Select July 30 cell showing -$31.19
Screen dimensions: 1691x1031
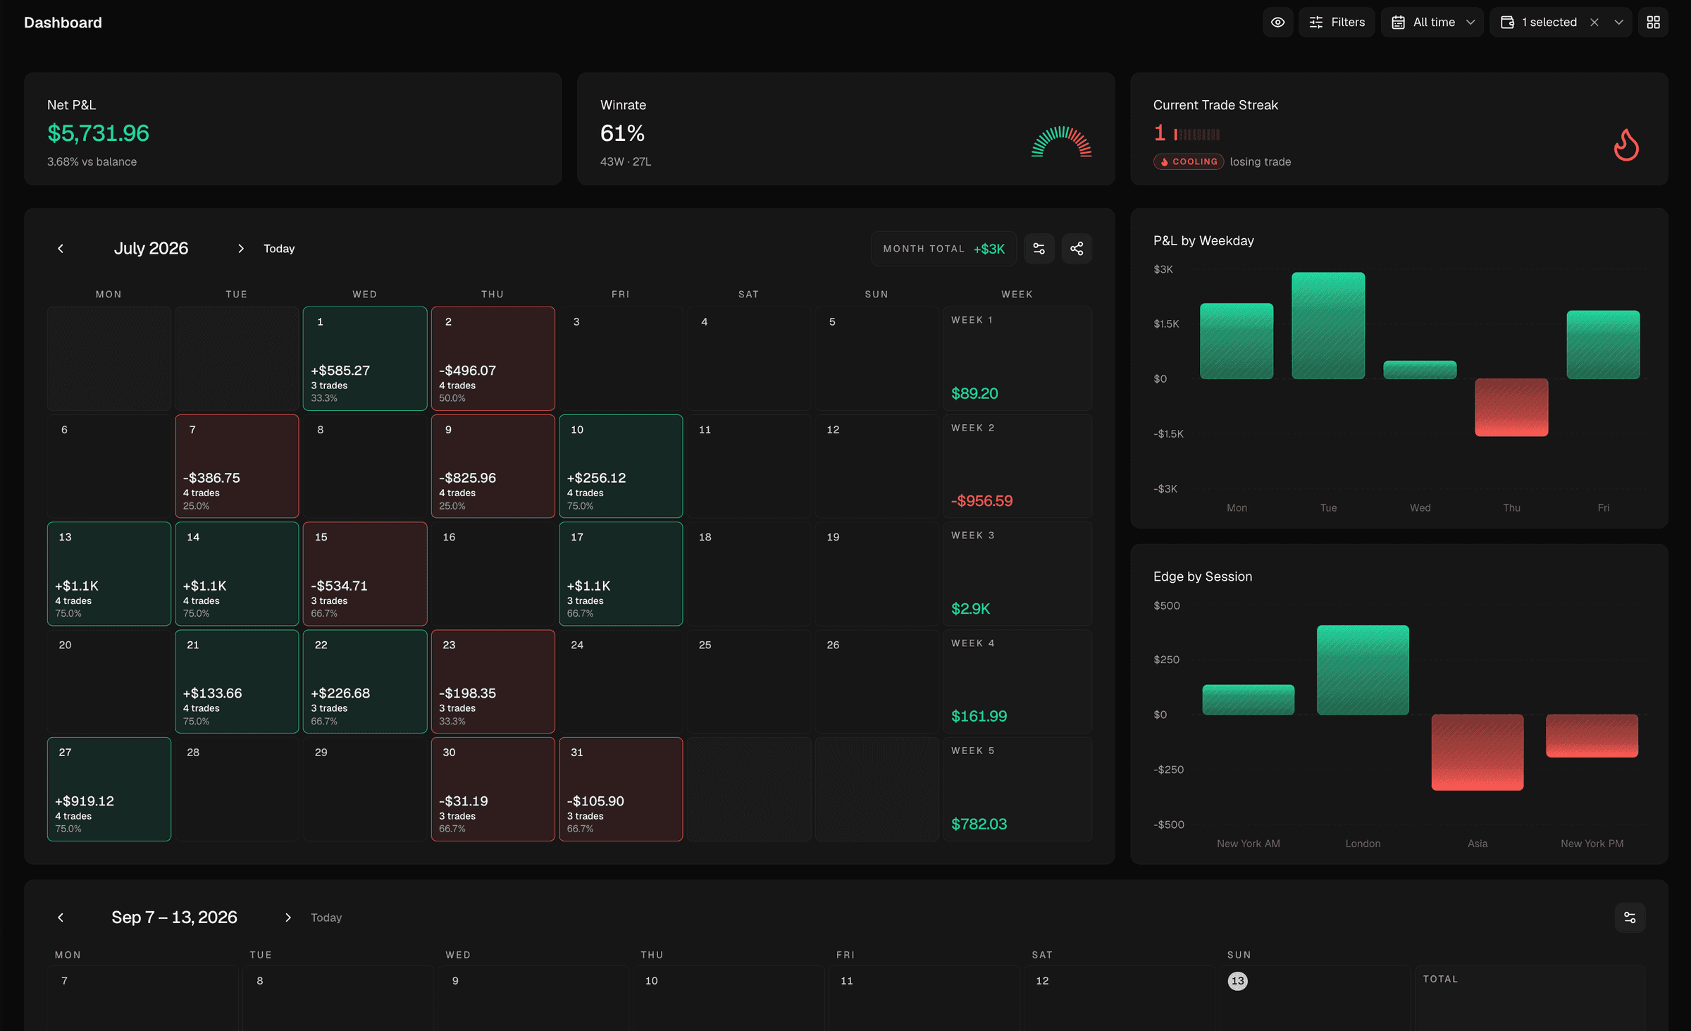click(x=493, y=789)
